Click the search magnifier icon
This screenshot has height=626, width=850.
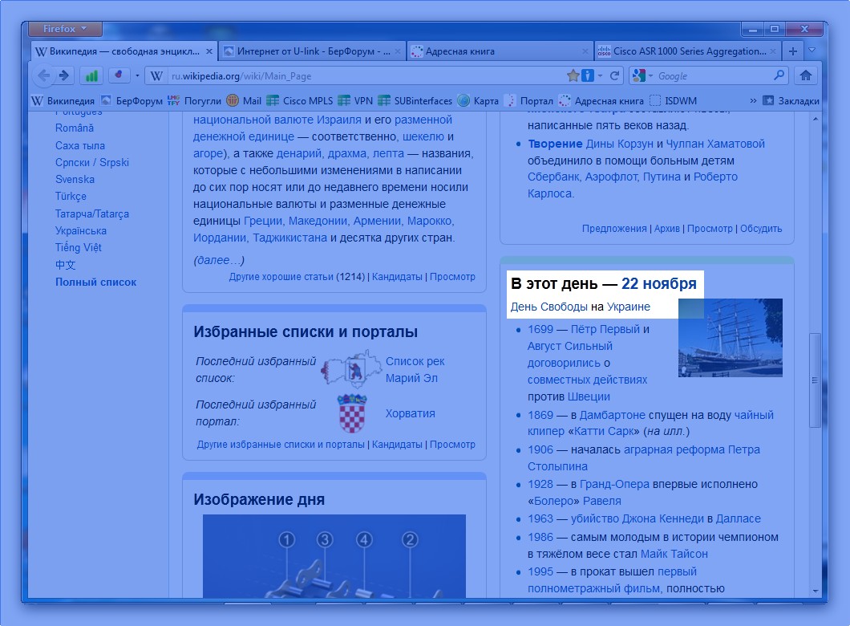coord(779,75)
